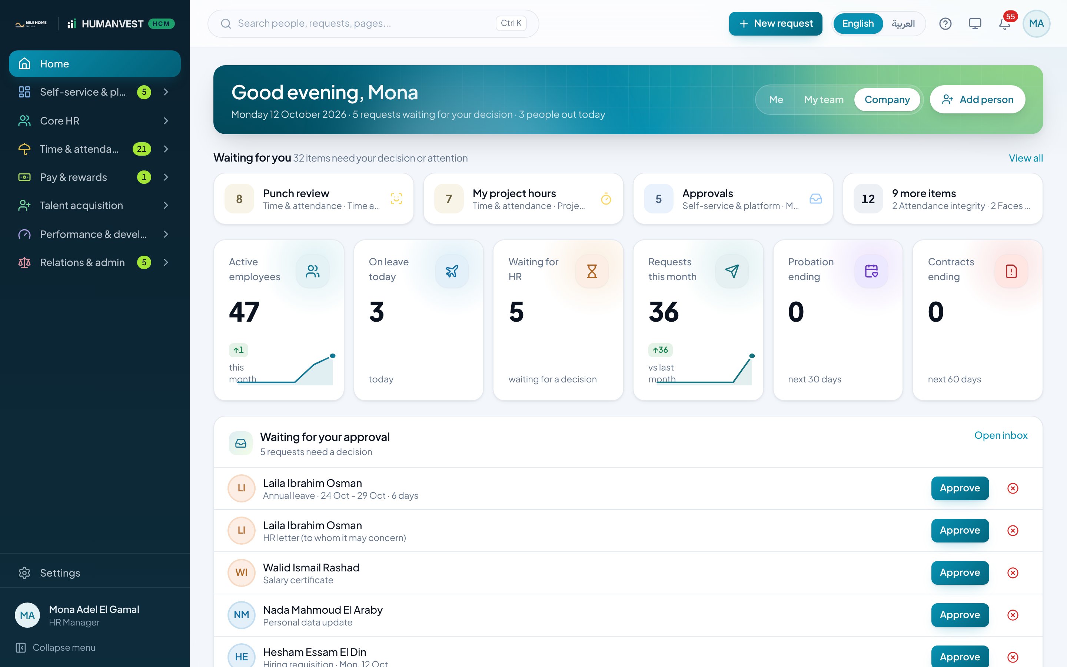Reject Laila Ibrahim Osman's annual leave request

click(1013, 488)
